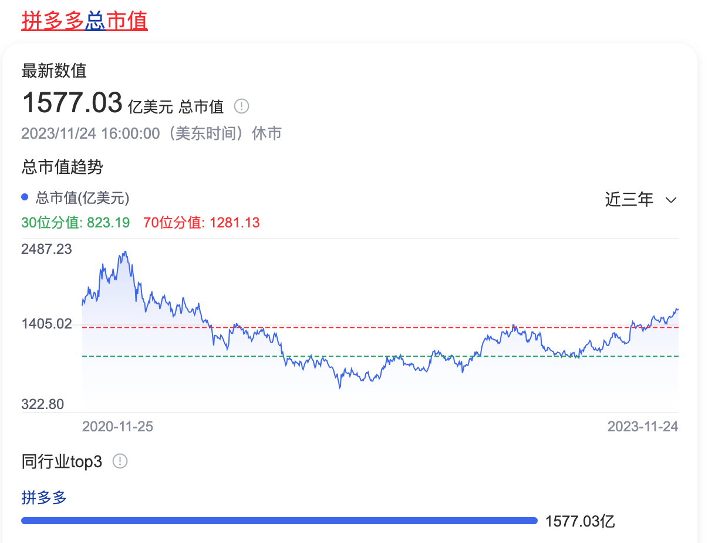Click the 2020-11-25 start date label
The image size is (715, 543).
117,427
